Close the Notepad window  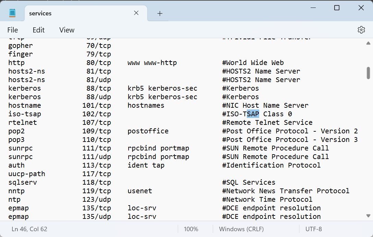pyautogui.click(x=361, y=8)
